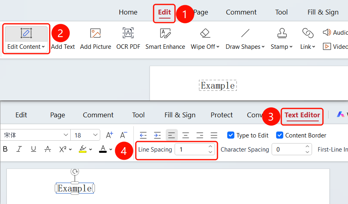
Task: Expand the Wipe Off dropdown arrow
Action: (x=218, y=47)
